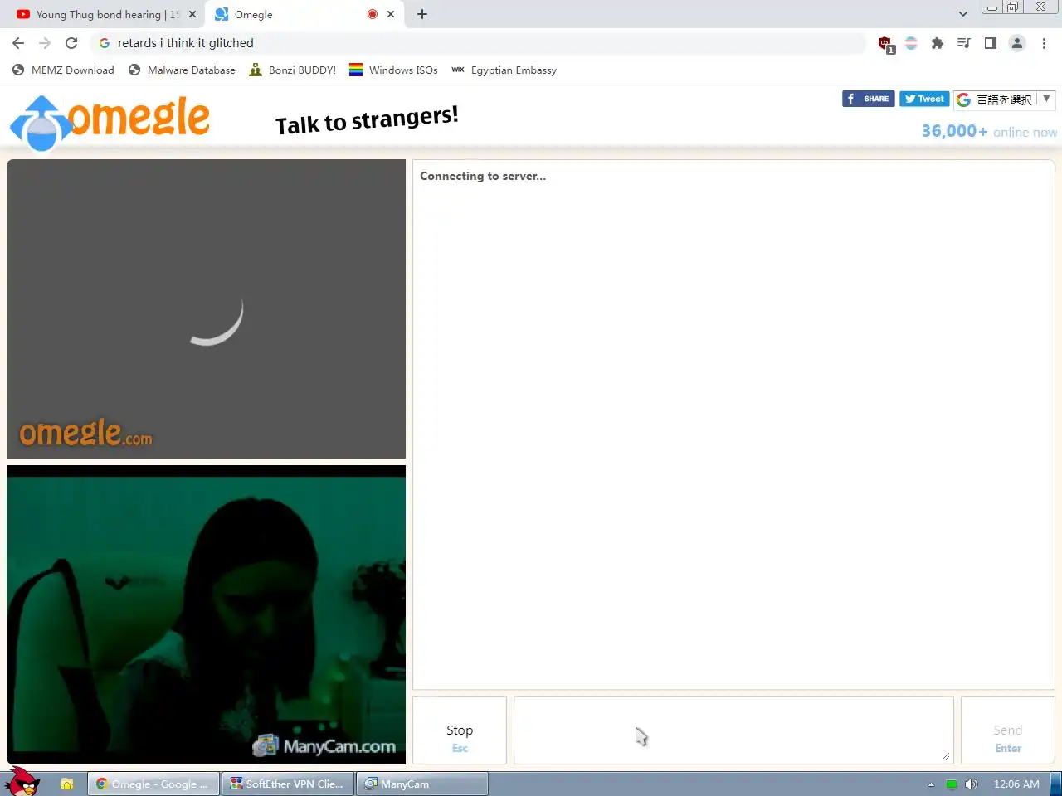Click your own webcam preview
This screenshot has width=1062, height=796.
(x=206, y=614)
